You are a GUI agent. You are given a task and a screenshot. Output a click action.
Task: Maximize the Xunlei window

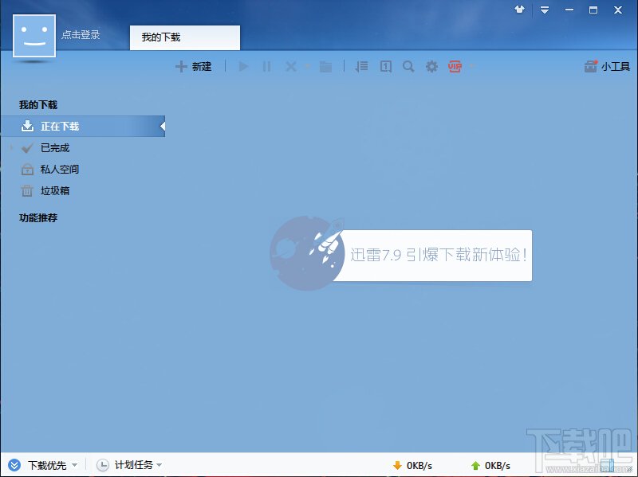coord(593,10)
